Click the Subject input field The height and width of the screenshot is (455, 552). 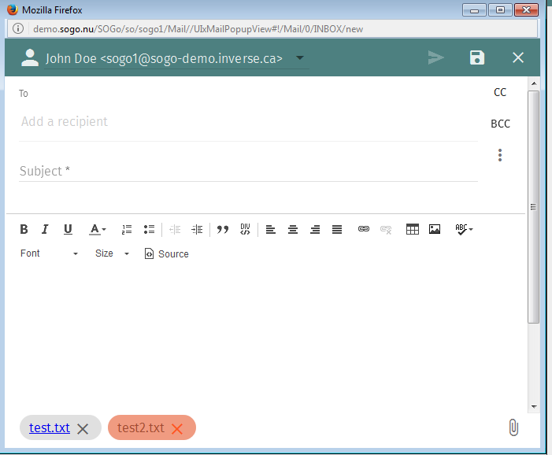[248, 171]
